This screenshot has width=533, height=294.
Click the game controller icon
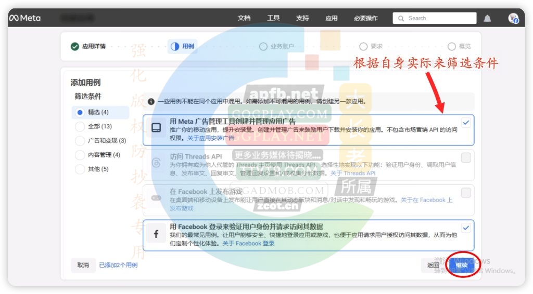pos(156,198)
